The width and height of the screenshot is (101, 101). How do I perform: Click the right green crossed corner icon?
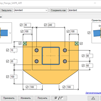pyautogui.click(x=77, y=43)
